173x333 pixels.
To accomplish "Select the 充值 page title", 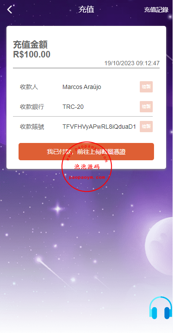I will (86, 10).
